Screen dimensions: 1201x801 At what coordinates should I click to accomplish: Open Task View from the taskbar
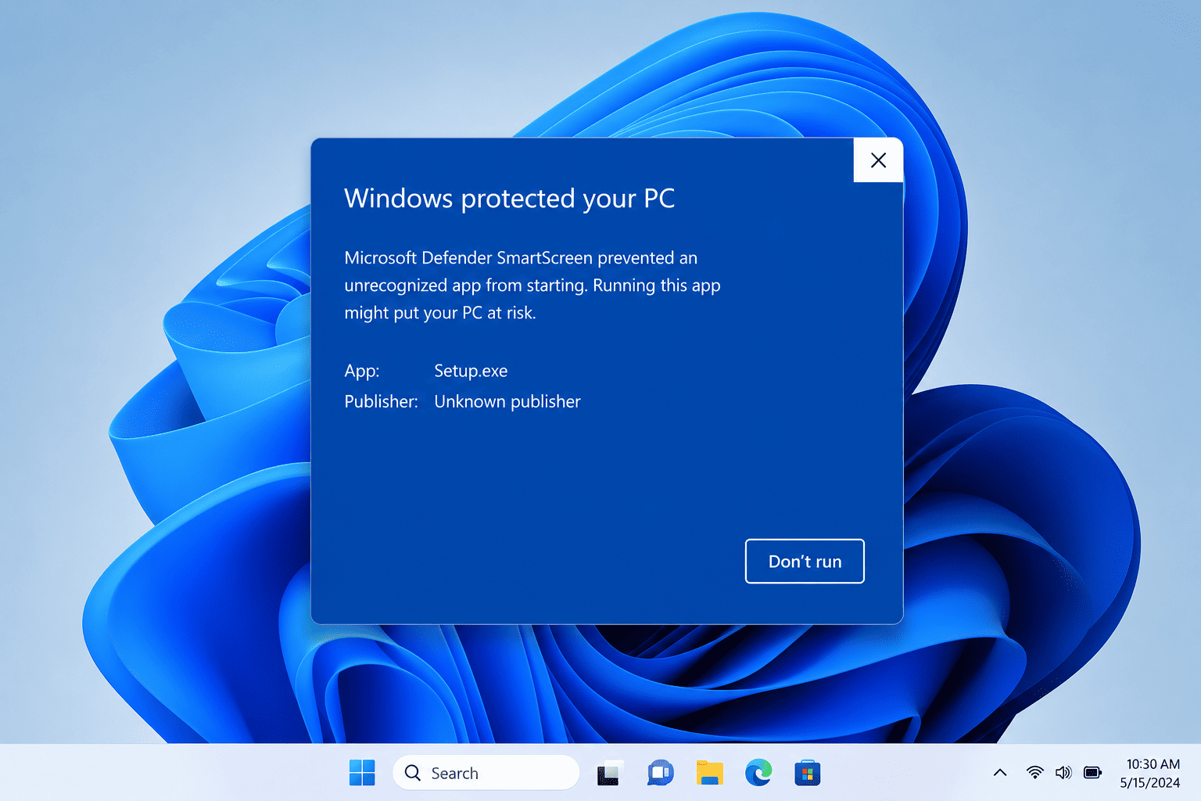tap(610, 773)
